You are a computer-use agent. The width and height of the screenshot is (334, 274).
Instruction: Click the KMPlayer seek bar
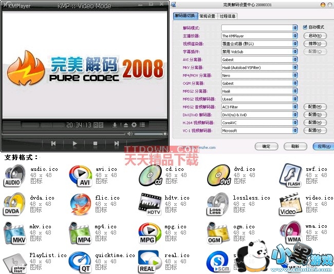(x=64, y=134)
